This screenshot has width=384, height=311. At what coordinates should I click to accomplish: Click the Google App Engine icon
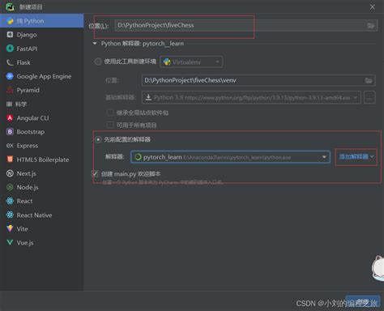pyautogui.click(x=10, y=76)
